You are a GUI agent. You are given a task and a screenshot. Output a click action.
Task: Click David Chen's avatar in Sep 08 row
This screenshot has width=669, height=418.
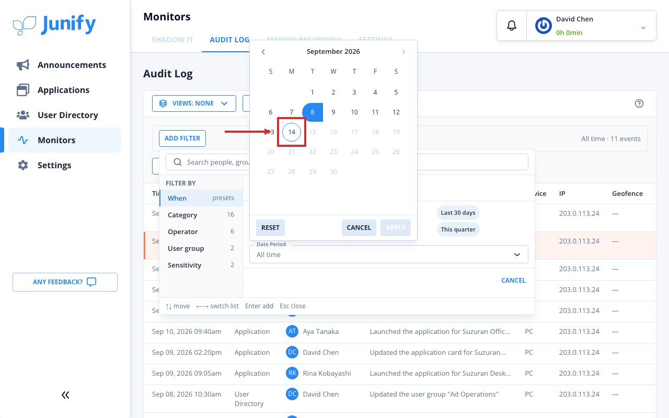pyautogui.click(x=292, y=394)
